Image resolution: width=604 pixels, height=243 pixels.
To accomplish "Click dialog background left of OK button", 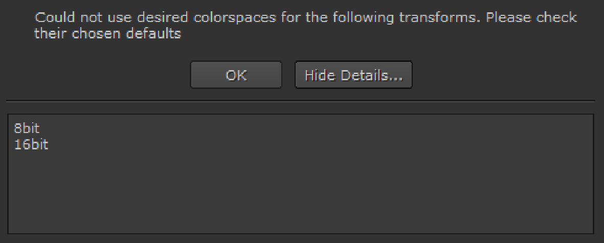I will pos(102,75).
